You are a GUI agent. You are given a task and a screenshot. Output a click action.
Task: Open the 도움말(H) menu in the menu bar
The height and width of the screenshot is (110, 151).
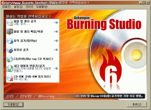click(x=42, y=7)
